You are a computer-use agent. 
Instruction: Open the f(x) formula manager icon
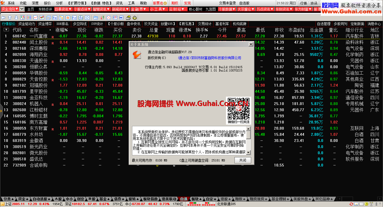tap(81, 17)
